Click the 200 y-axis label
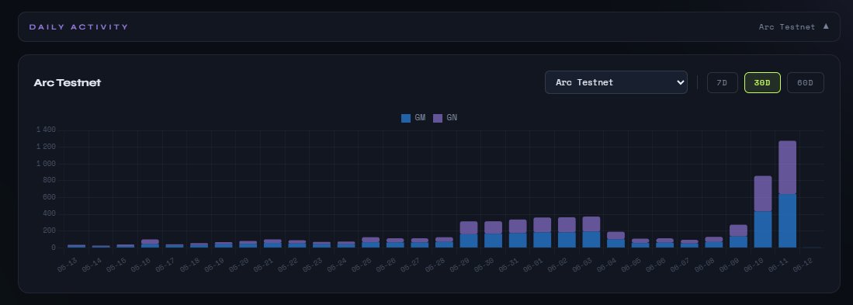 pos(50,230)
